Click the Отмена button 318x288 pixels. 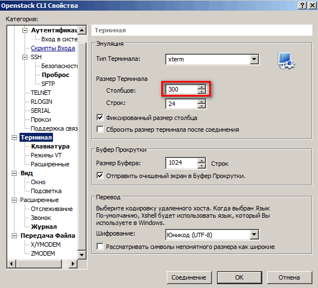click(x=289, y=277)
